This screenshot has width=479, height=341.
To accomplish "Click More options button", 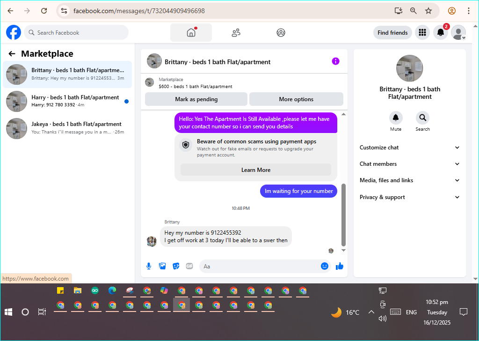I will click(x=296, y=99).
